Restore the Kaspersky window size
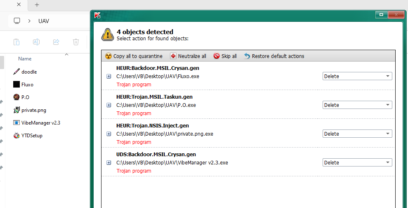Image resolution: width=408 pixels, height=208 pixels. (x=381, y=15)
